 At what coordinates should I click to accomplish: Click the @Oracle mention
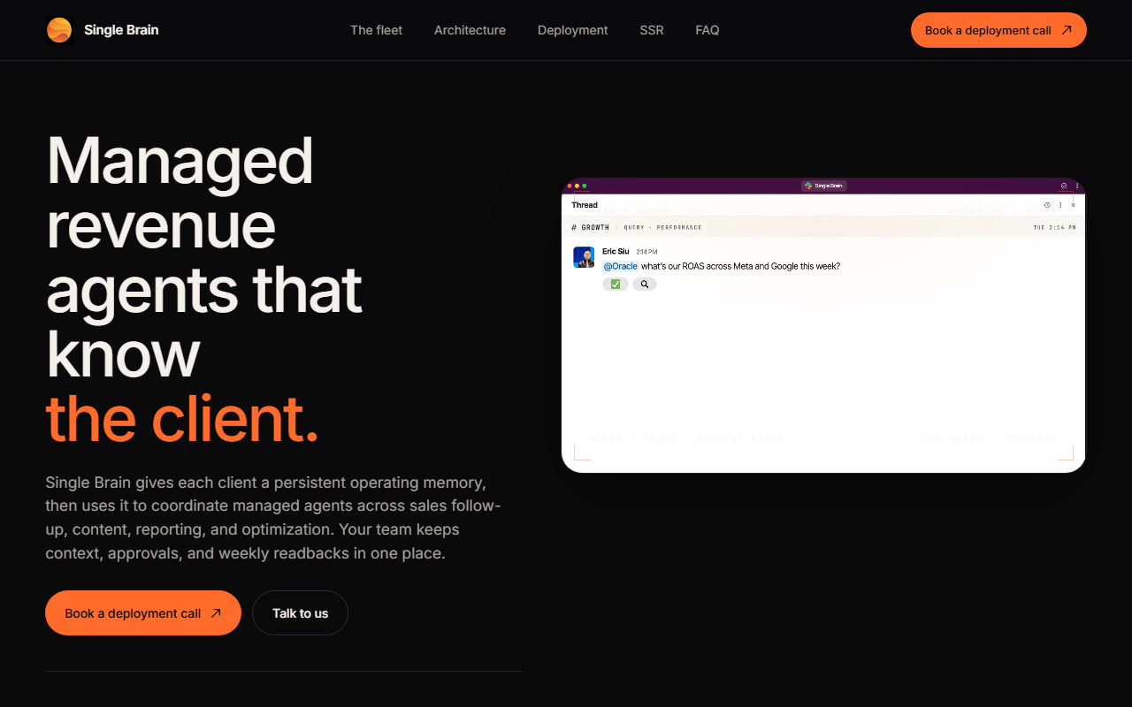pyautogui.click(x=620, y=266)
